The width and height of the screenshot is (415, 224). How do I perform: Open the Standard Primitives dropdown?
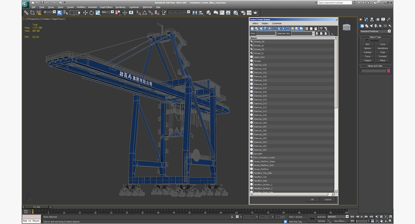tap(375, 31)
